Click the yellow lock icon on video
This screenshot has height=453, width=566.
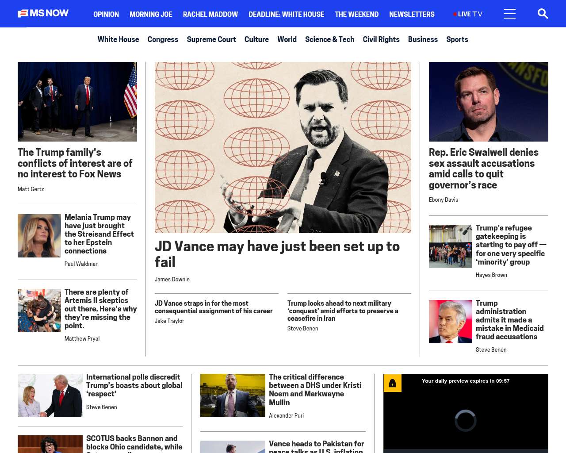point(393,383)
